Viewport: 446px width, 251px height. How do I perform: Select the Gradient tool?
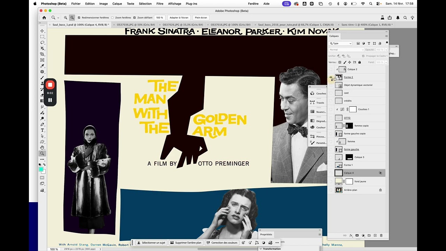(42, 101)
